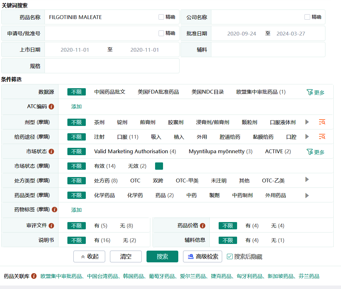Viewport: 341px width, 289px height.
Task: Click the green square in 市场状态 (摩熵) row
Action: tap(159, 166)
